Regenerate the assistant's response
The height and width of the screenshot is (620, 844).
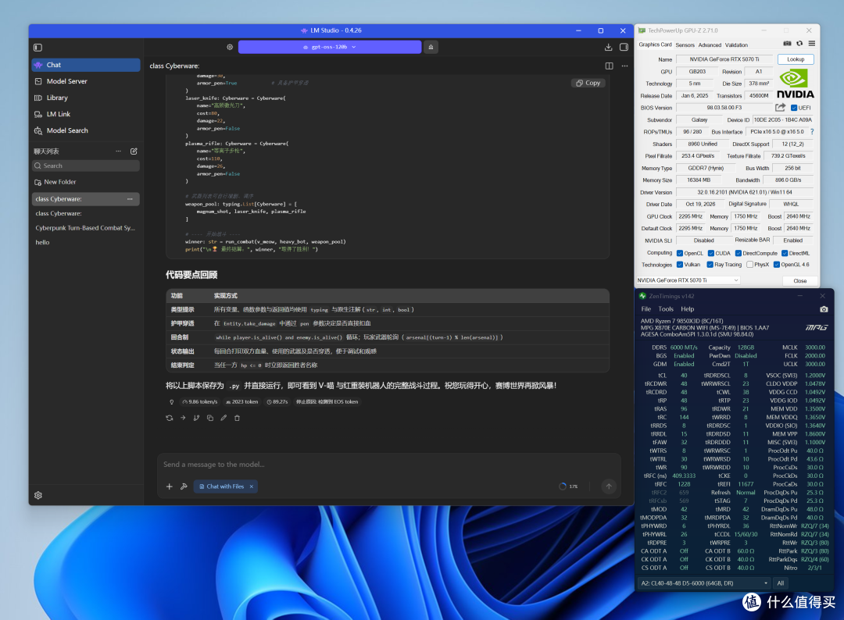(169, 418)
